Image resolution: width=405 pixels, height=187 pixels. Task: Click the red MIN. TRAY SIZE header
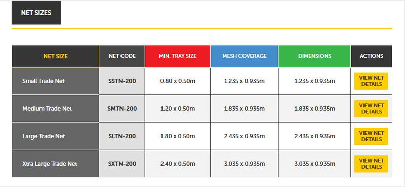coord(178,56)
